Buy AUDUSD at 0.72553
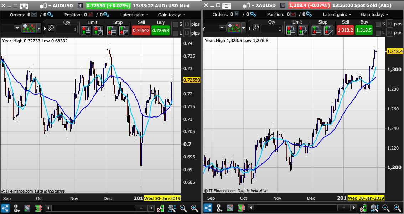Viewport: 404px width, 214px height. coord(161,30)
